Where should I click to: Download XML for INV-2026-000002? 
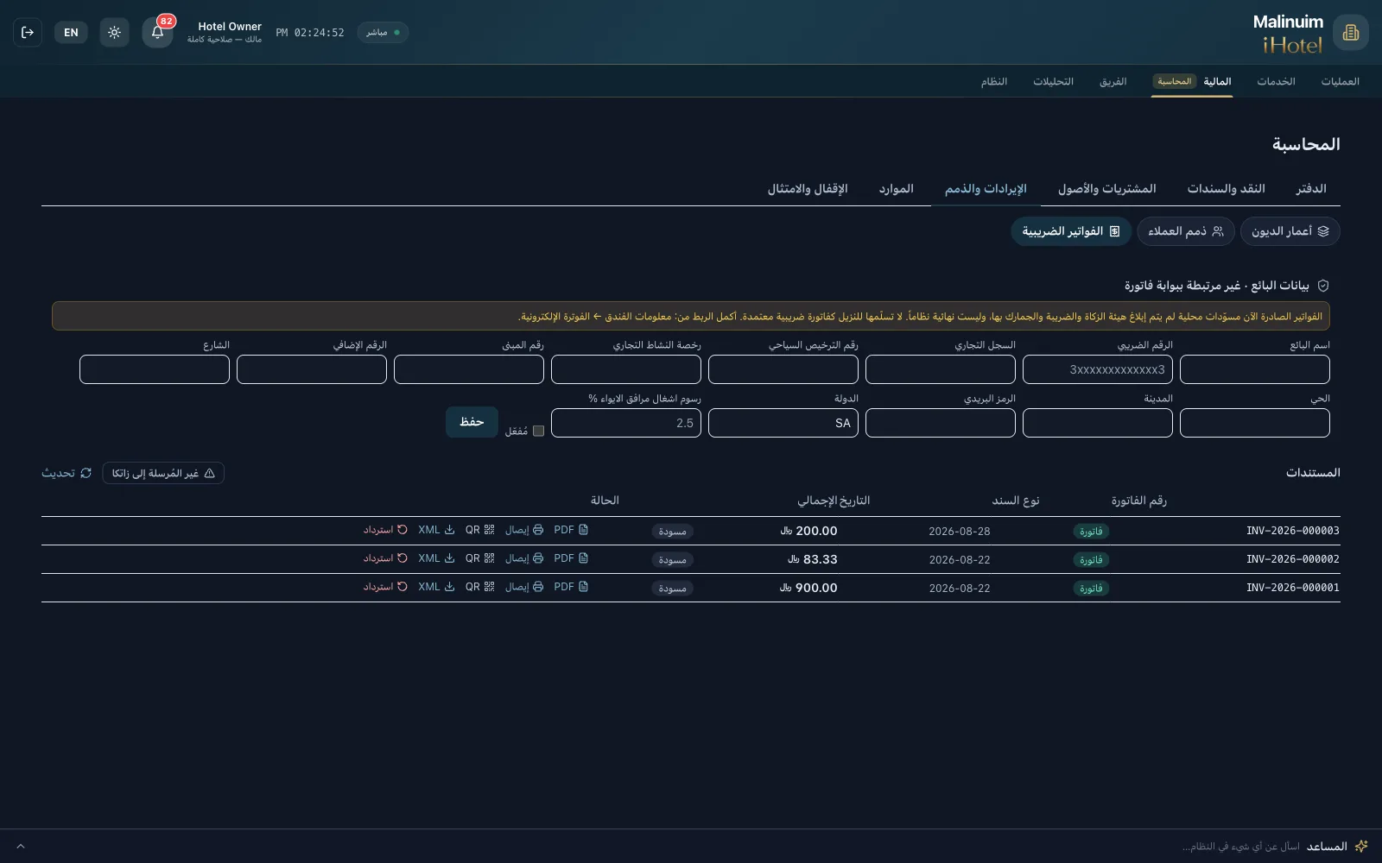[x=436, y=558]
